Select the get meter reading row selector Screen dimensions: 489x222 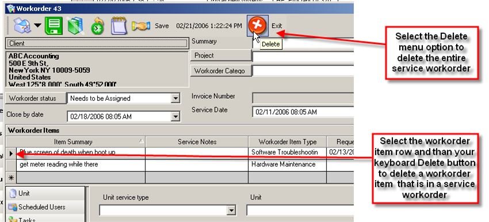point(12,165)
